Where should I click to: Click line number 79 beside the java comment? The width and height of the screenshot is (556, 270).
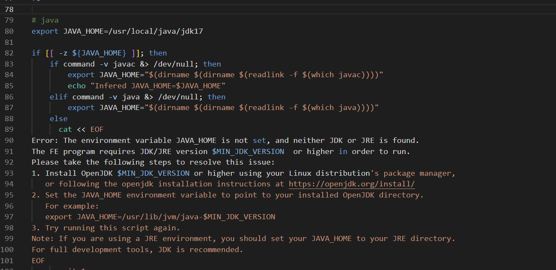coord(10,20)
